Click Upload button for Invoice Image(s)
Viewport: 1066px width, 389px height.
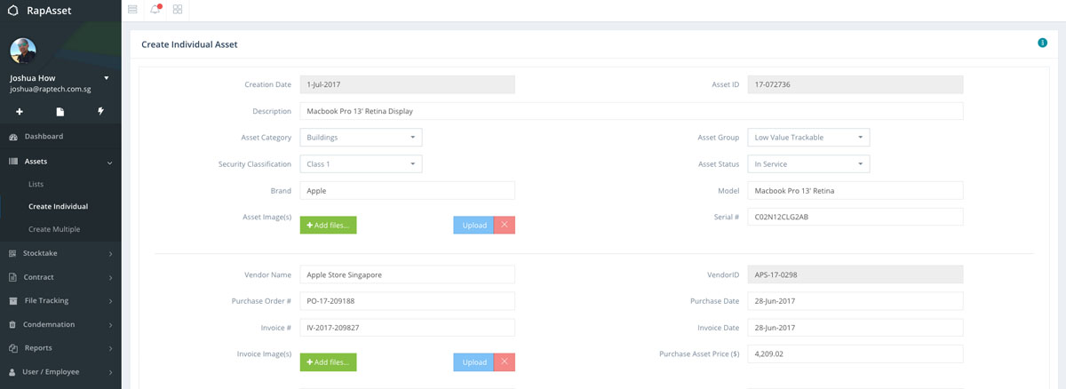pos(473,362)
